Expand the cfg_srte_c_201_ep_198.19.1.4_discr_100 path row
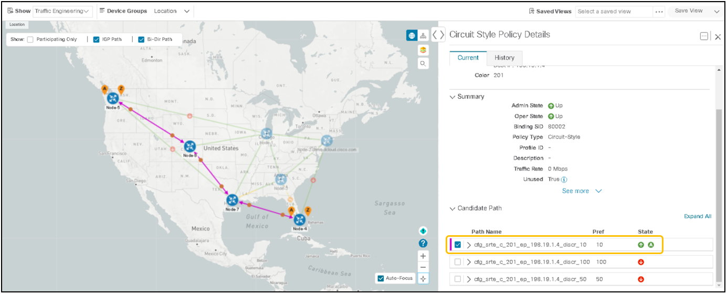 469,262
